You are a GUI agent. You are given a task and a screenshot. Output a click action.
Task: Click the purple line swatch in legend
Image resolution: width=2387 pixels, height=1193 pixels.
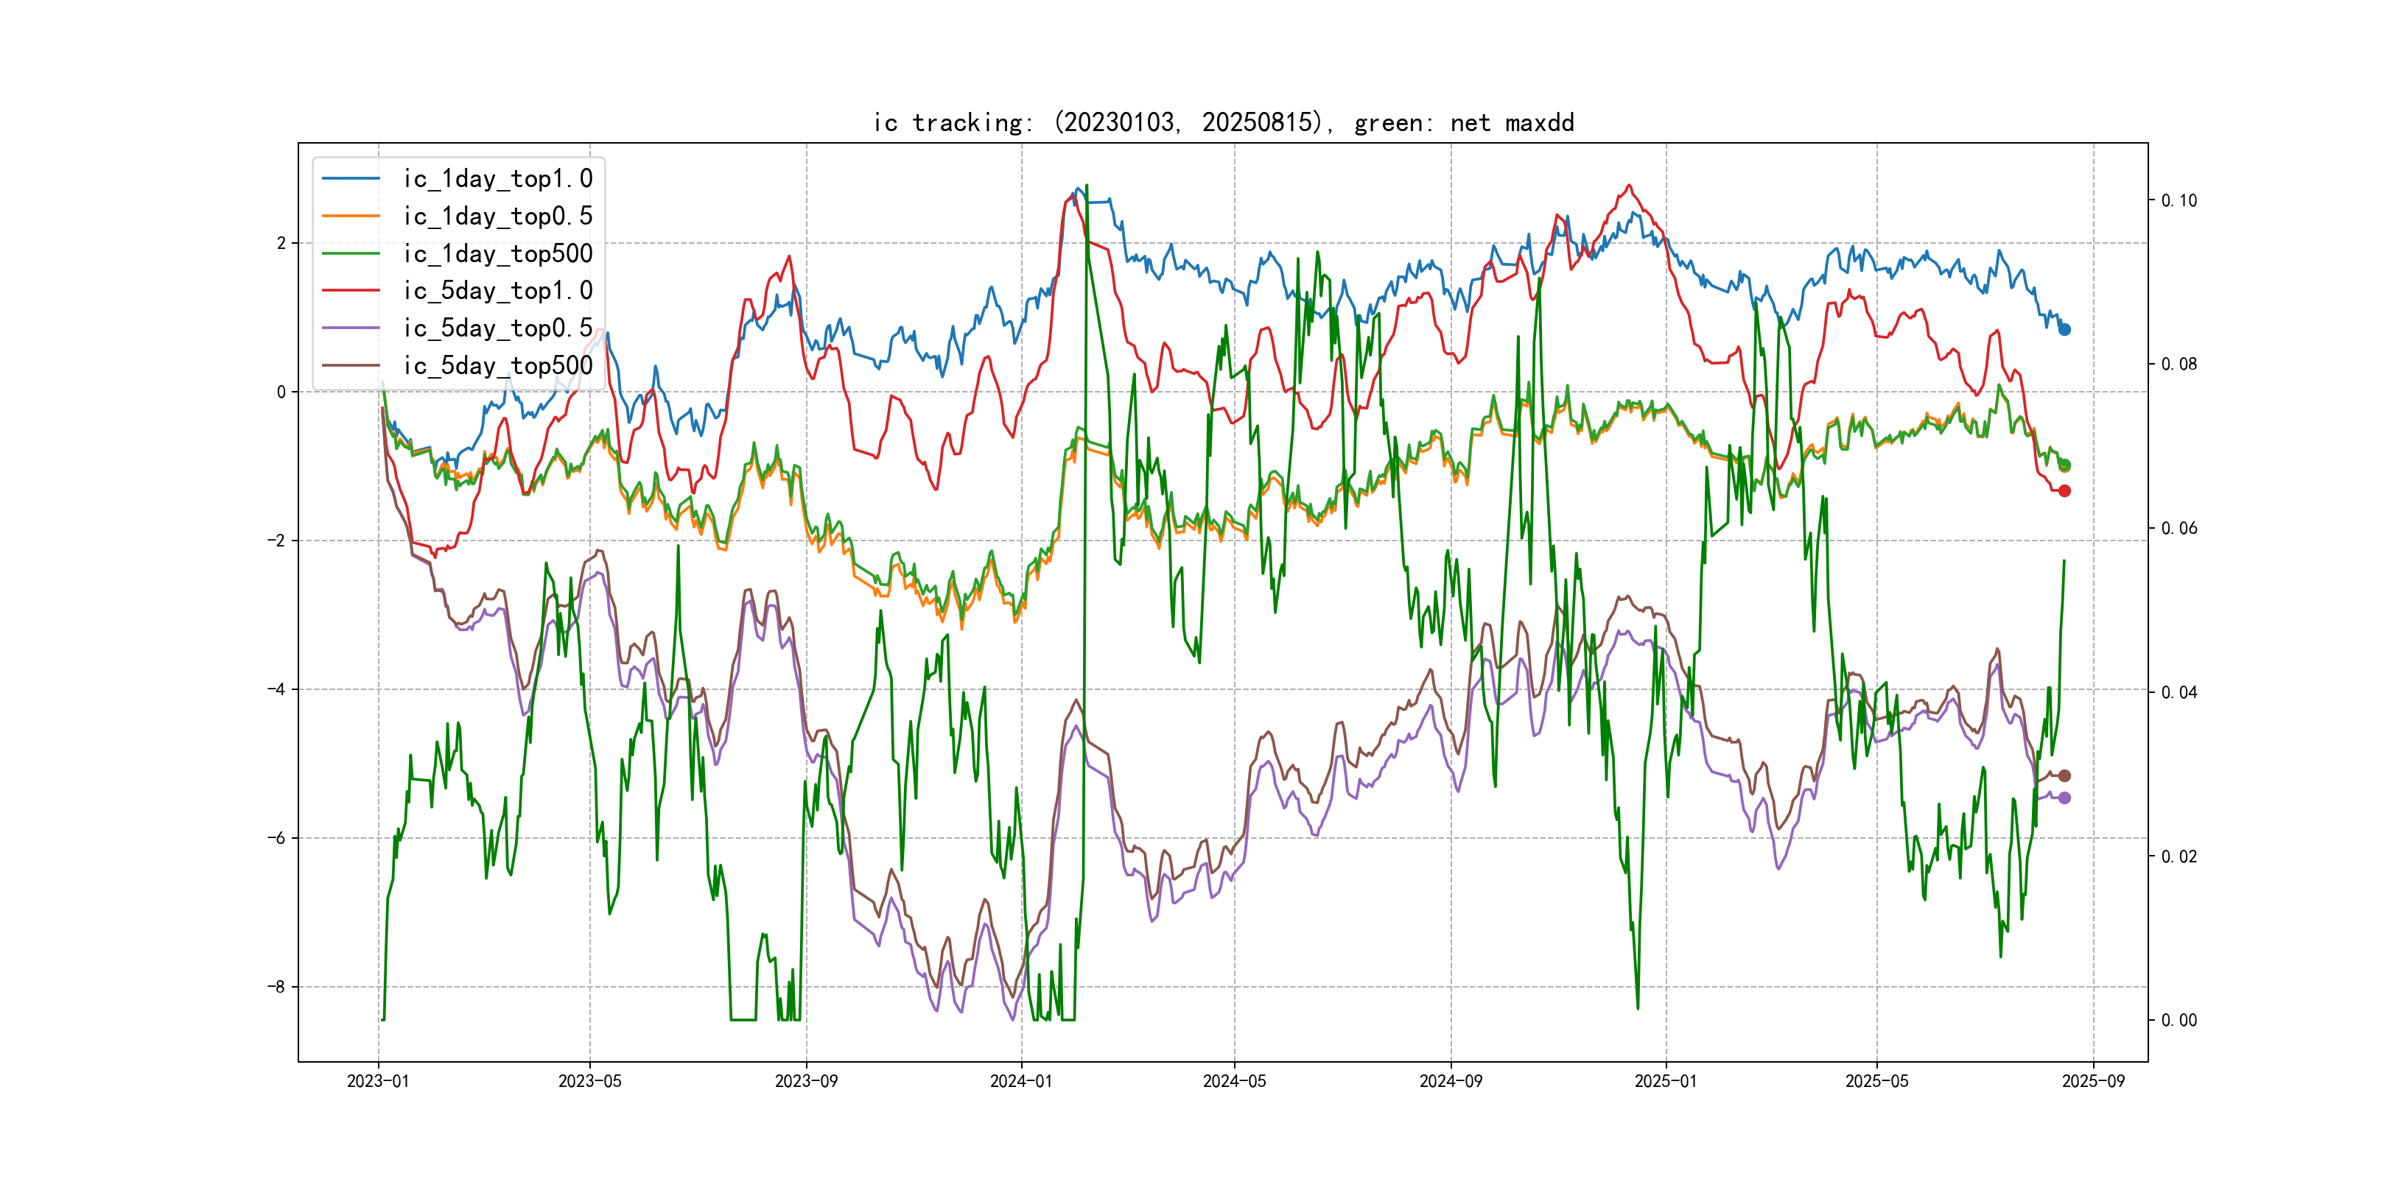[350, 328]
